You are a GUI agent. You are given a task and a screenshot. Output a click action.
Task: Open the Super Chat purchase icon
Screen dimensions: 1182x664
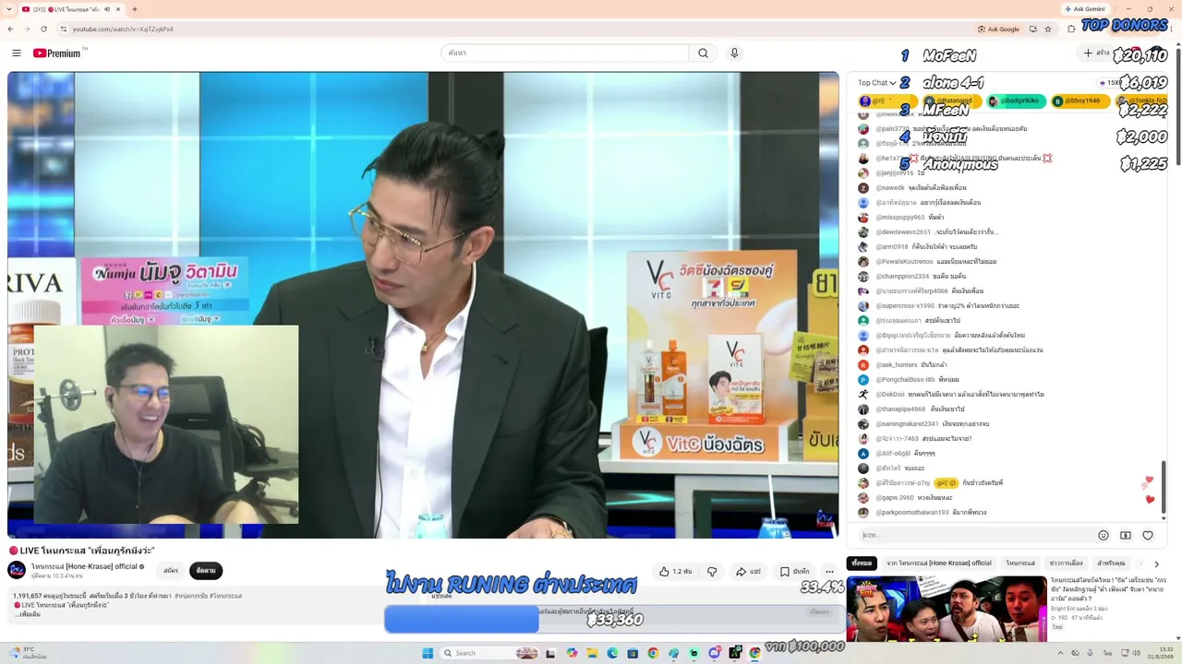pos(1126,535)
